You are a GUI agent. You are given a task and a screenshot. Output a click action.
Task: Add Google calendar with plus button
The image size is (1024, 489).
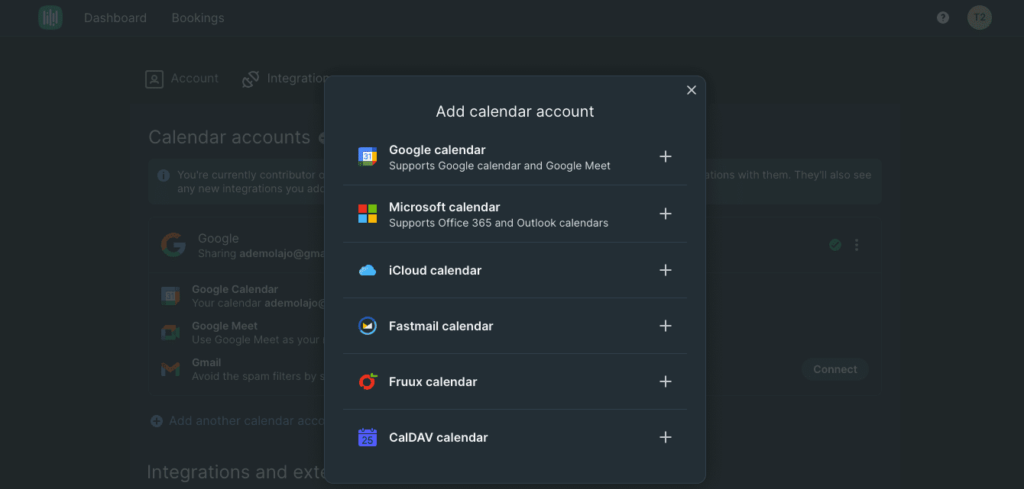pyautogui.click(x=666, y=156)
